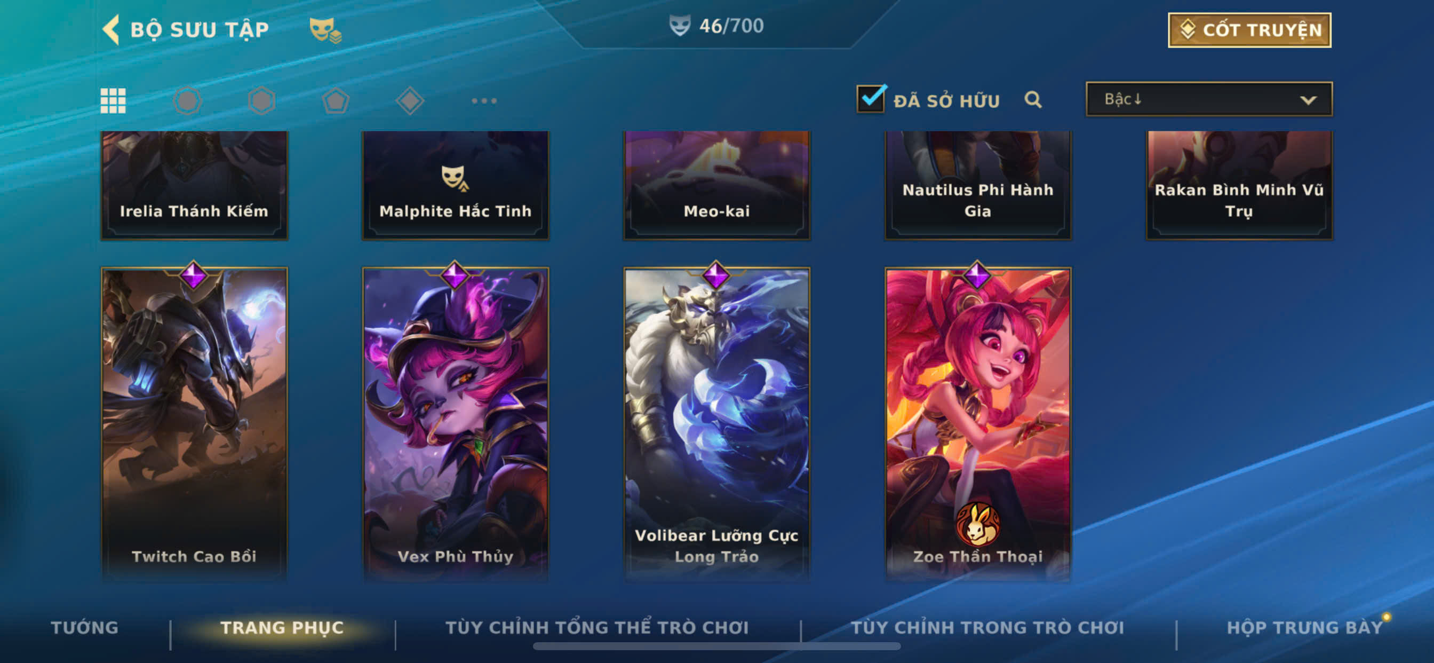
Task: Switch to the Tướng tab
Action: click(85, 627)
